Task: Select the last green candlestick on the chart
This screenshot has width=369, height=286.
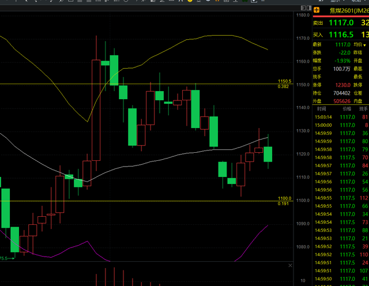Action: 268,154
